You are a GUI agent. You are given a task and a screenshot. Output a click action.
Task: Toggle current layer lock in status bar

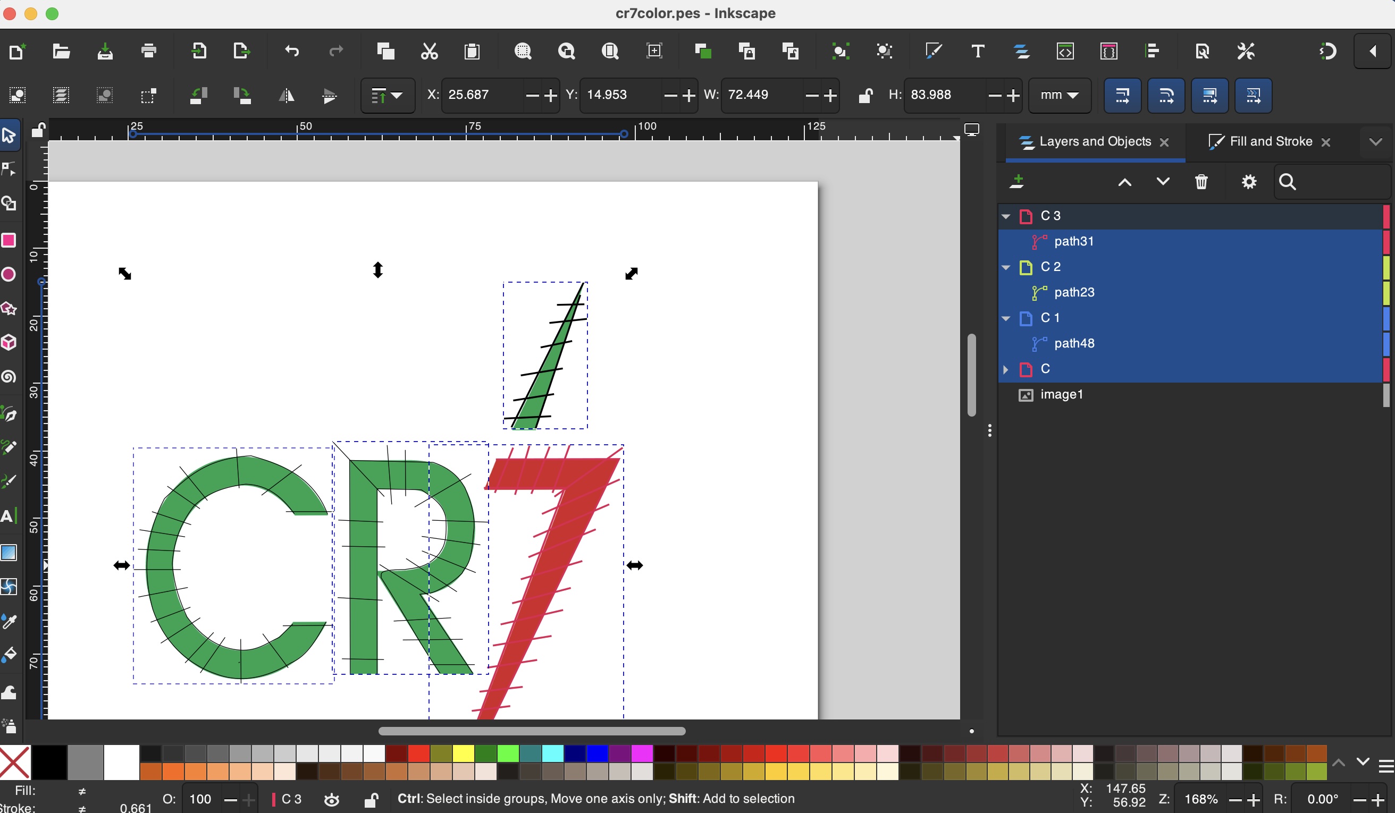[372, 800]
